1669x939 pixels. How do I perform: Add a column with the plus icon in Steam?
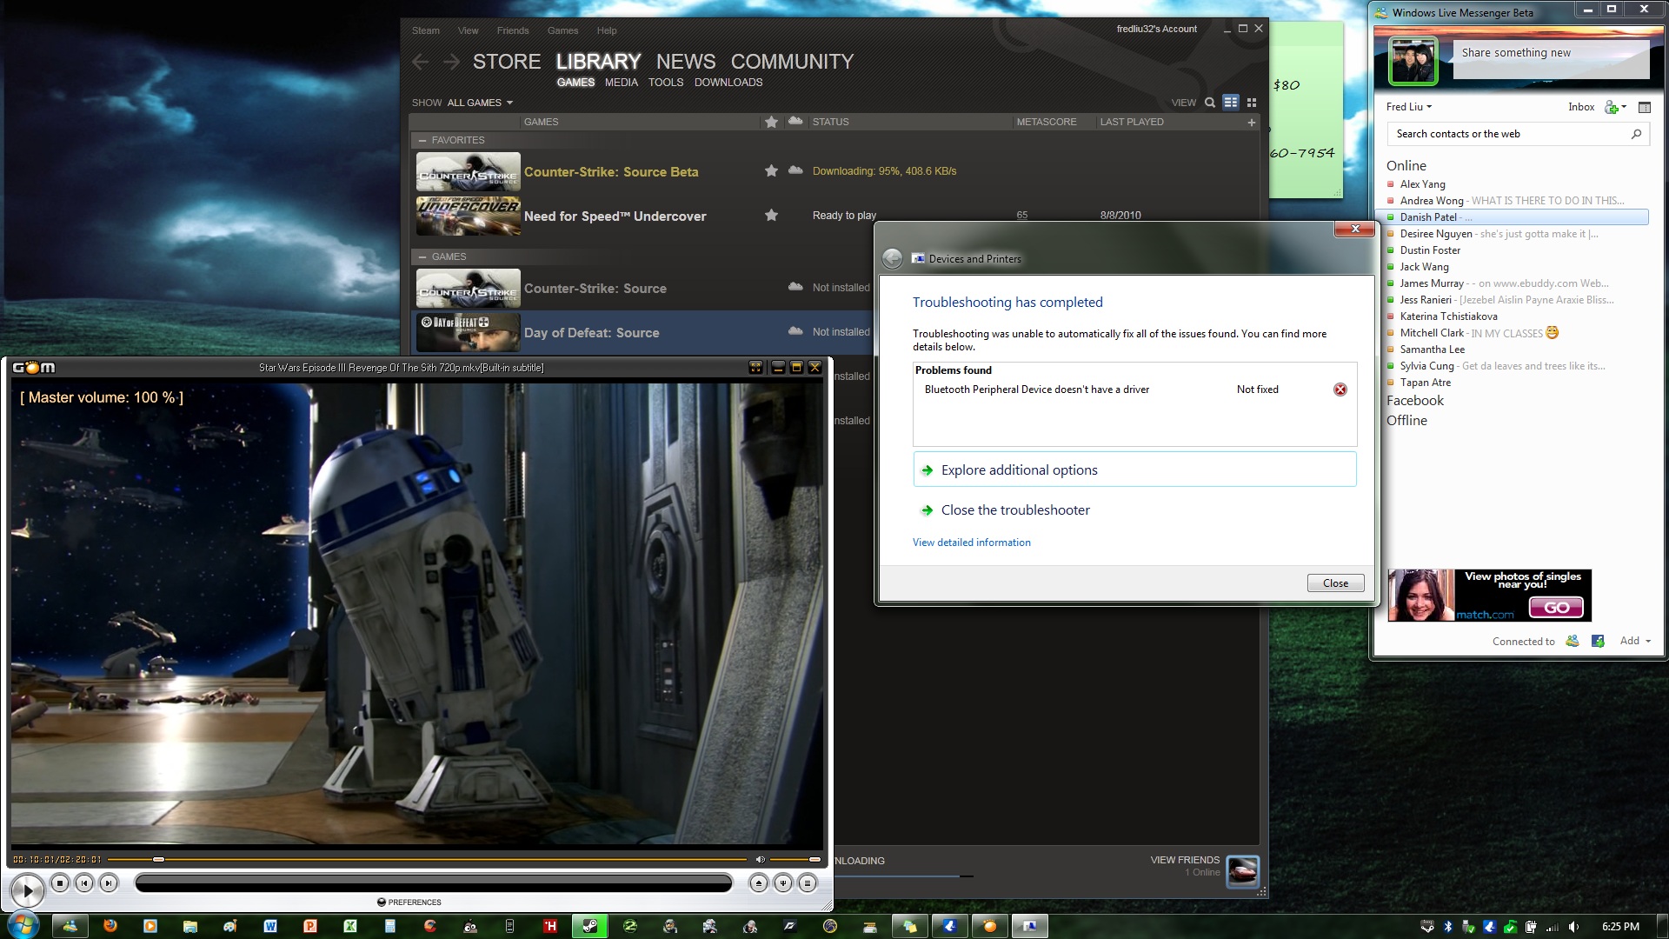1252,123
